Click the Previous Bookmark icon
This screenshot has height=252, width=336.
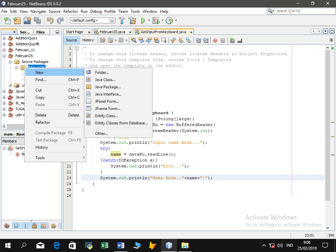coord(173,40)
